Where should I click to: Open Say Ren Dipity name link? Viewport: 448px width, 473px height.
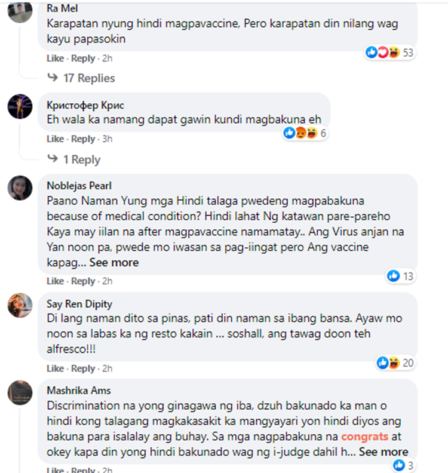(x=79, y=304)
